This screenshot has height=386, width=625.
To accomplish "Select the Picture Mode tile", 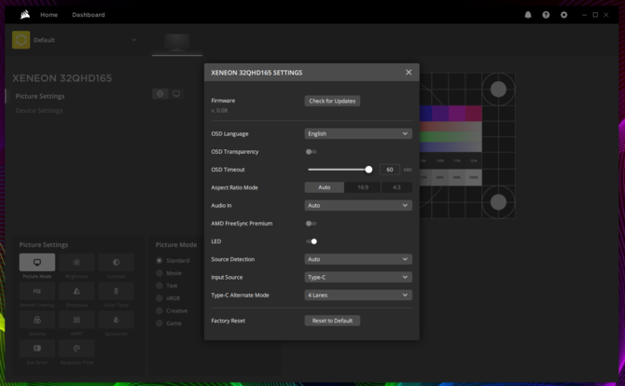I will (37, 262).
